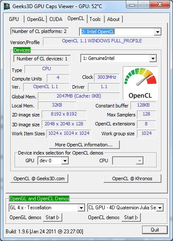Start the OpenGL demo
The width and height of the screenshot is (173, 241).
point(52,217)
